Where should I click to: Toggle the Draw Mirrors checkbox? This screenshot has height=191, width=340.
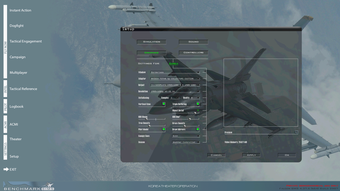pos(198,129)
